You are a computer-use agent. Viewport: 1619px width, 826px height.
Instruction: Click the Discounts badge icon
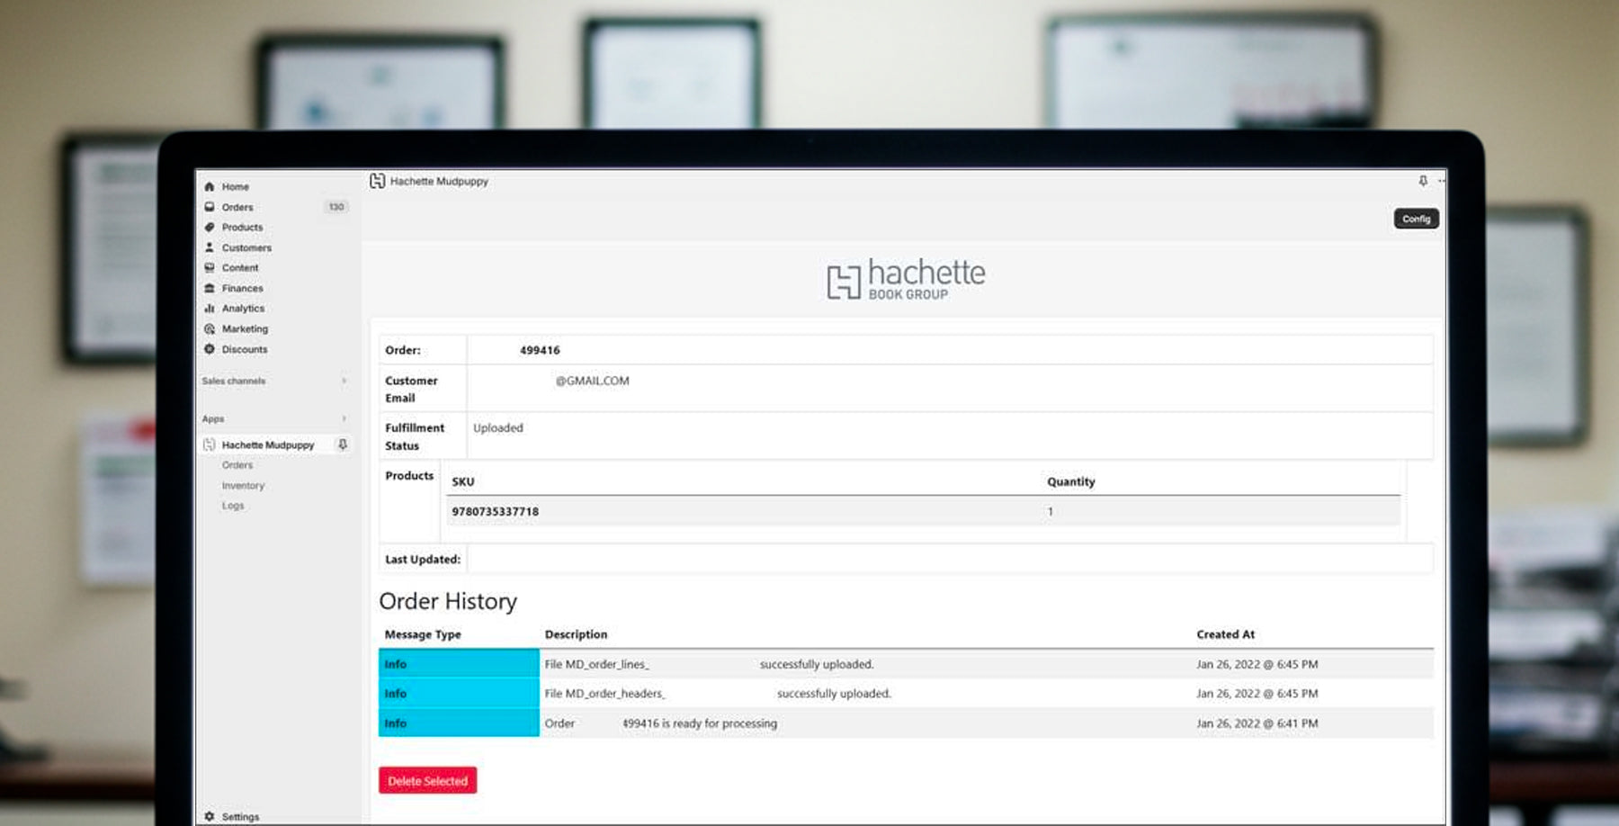[210, 349]
